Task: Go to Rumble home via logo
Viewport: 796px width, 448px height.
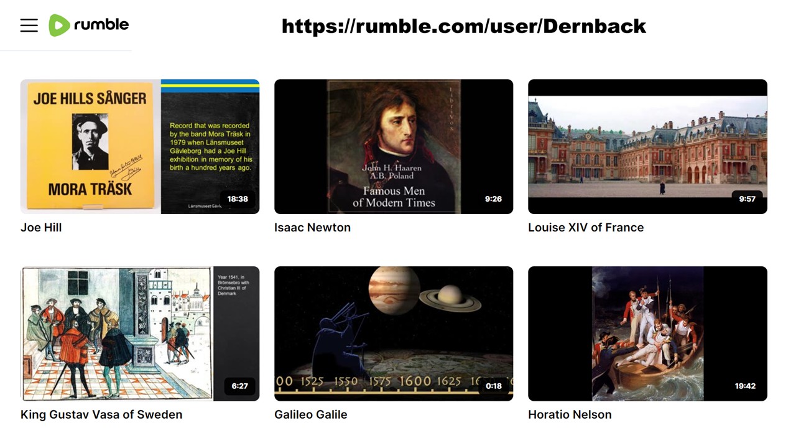Action: coord(89,25)
